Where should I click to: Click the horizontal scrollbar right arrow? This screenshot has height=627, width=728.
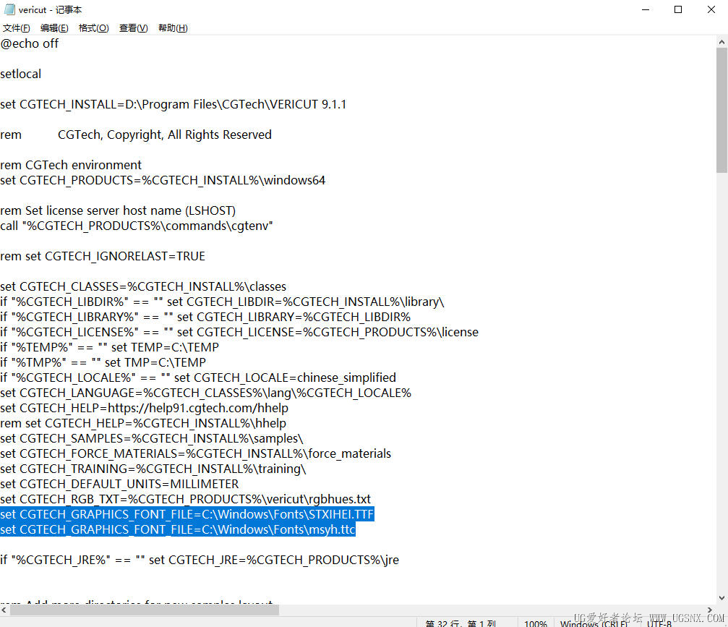click(709, 610)
